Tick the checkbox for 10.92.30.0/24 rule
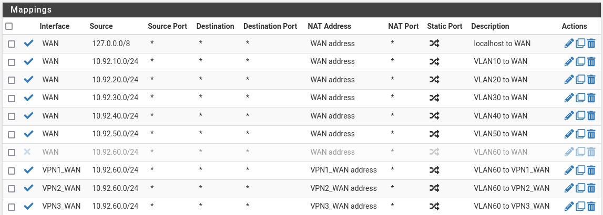 click(12, 98)
